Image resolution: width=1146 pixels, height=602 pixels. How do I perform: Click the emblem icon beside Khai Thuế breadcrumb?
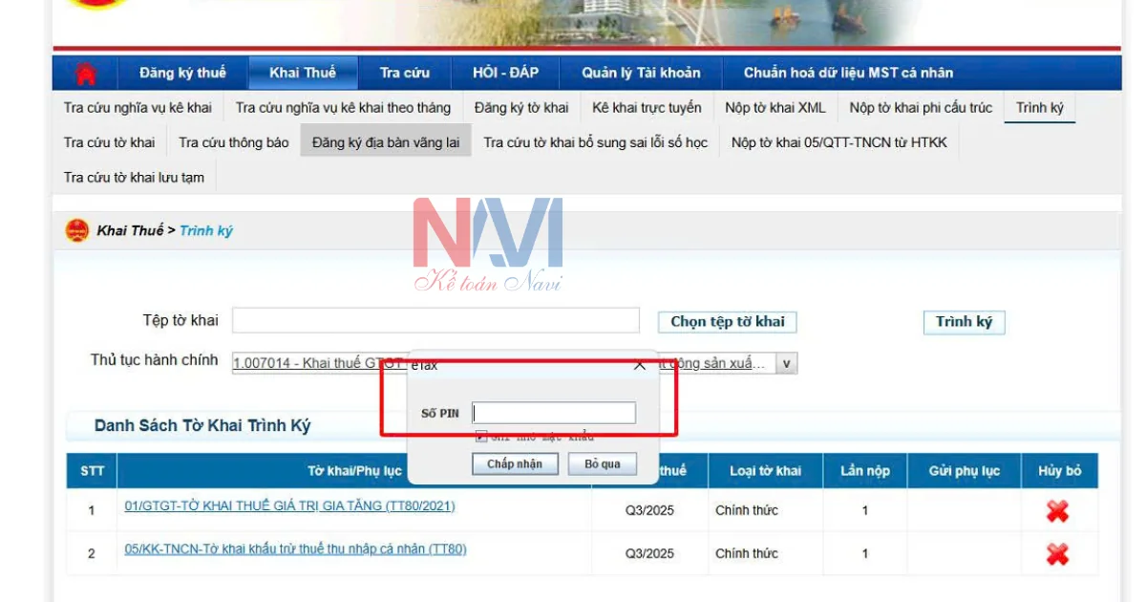click(76, 230)
